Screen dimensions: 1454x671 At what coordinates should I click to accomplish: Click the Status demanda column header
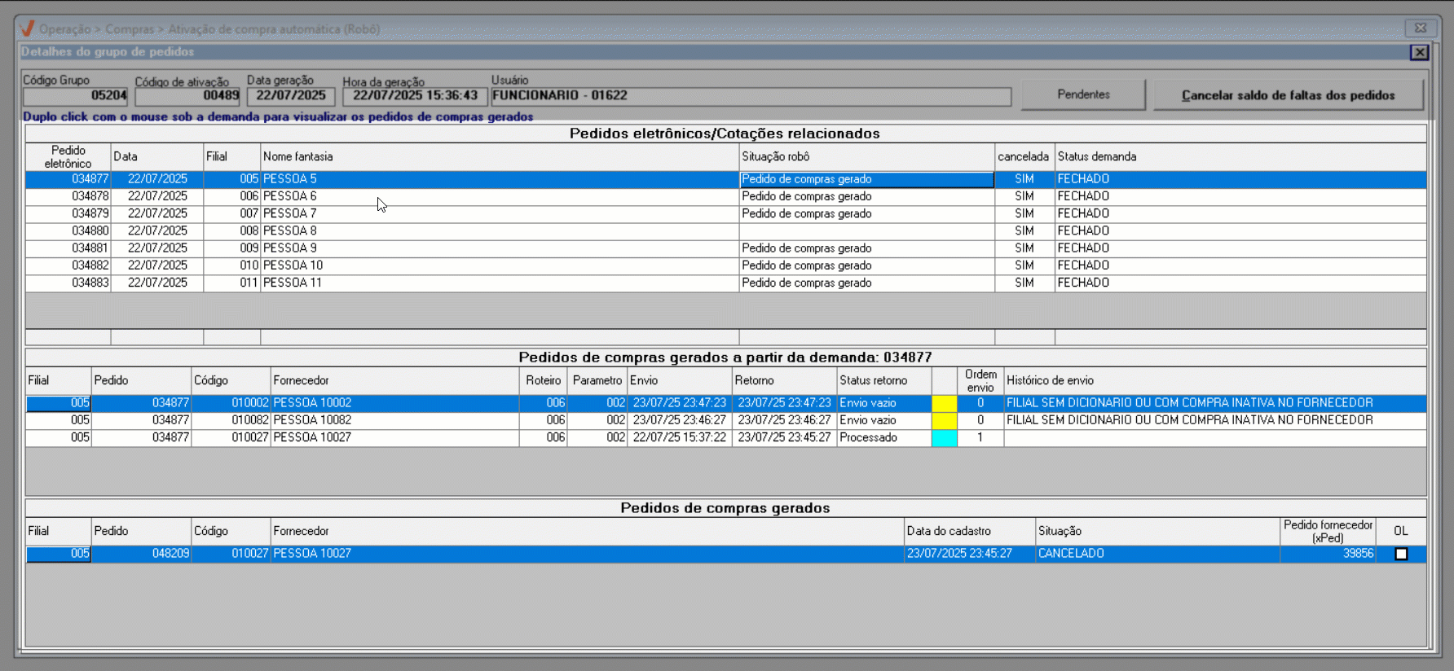(x=1239, y=156)
